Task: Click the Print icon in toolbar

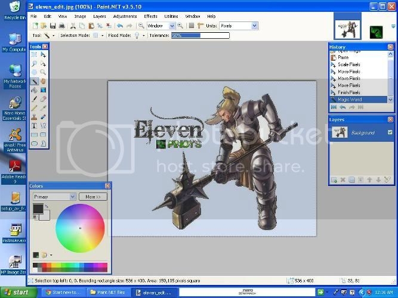Action: coord(61,26)
